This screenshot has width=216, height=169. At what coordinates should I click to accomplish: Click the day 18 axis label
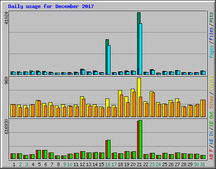tap(120, 164)
